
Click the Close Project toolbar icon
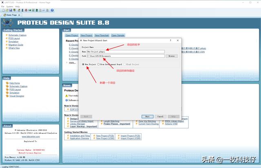(x=14, y=10)
